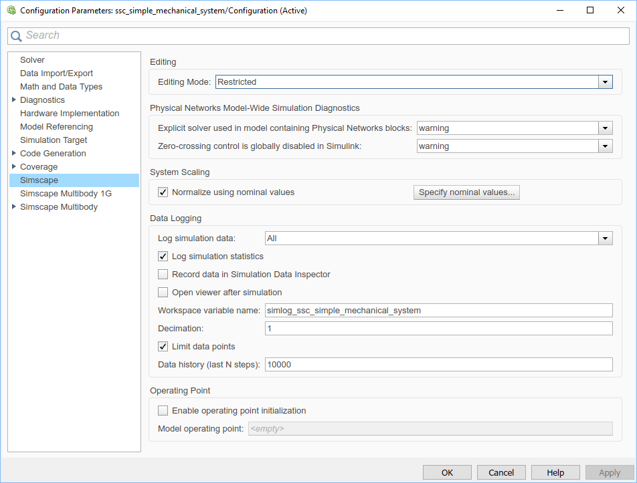Go to Hardware Implementation settings

click(70, 113)
